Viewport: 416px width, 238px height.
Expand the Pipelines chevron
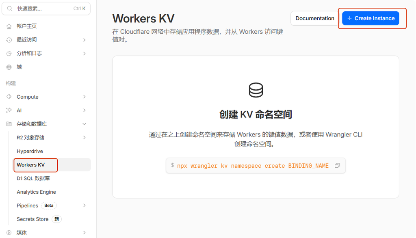84,206
